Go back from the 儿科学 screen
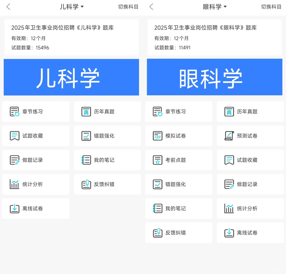 point(8,7)
